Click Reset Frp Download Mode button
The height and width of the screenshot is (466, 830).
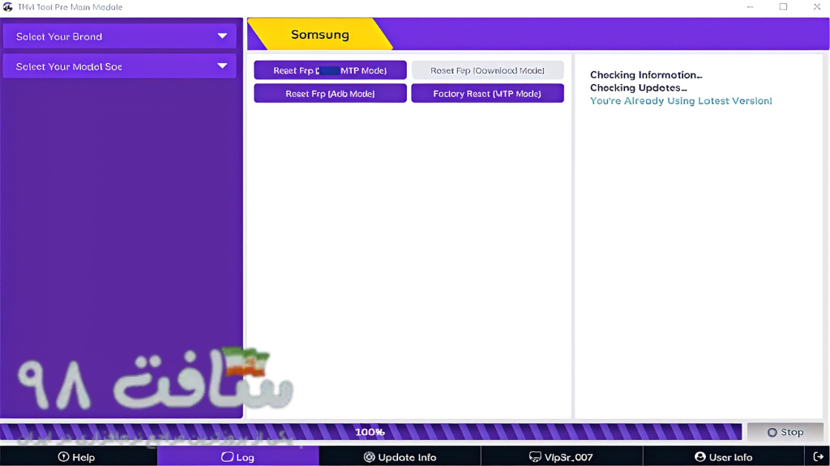tap(487, 70)
